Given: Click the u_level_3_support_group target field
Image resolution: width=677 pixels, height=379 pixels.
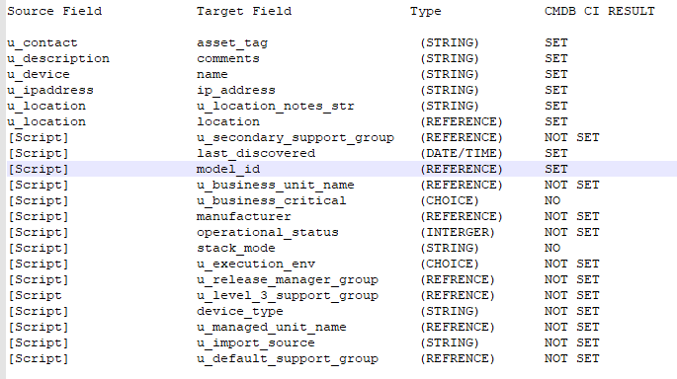Looking at the screenshot, I should point(288,296).
